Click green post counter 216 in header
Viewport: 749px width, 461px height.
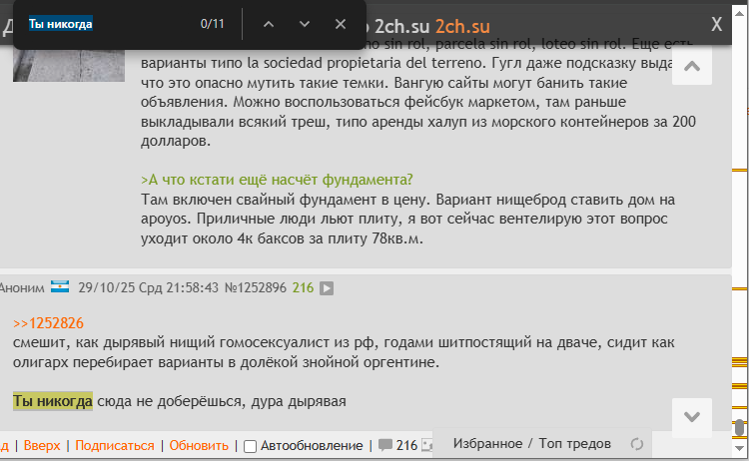point(303,287)
